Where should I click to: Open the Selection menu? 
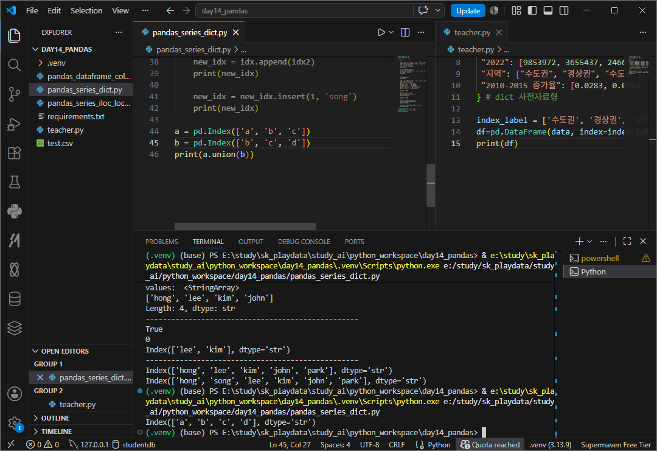86,10
